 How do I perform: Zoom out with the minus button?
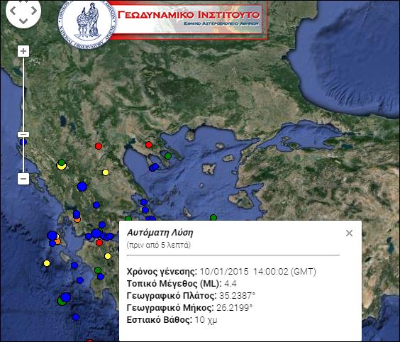click(23, 178)
